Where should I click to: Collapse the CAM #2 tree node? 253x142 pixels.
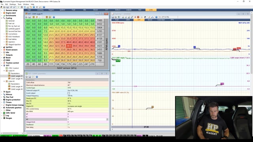[4, 81]
